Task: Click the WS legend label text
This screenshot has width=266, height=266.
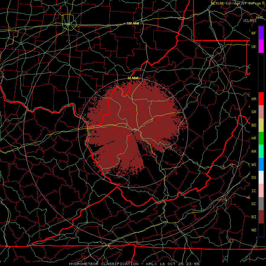Action: click(254, 165)
